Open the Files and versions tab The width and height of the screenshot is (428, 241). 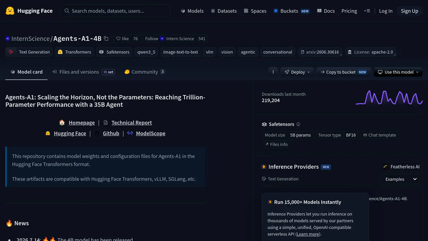click(84, 72)
